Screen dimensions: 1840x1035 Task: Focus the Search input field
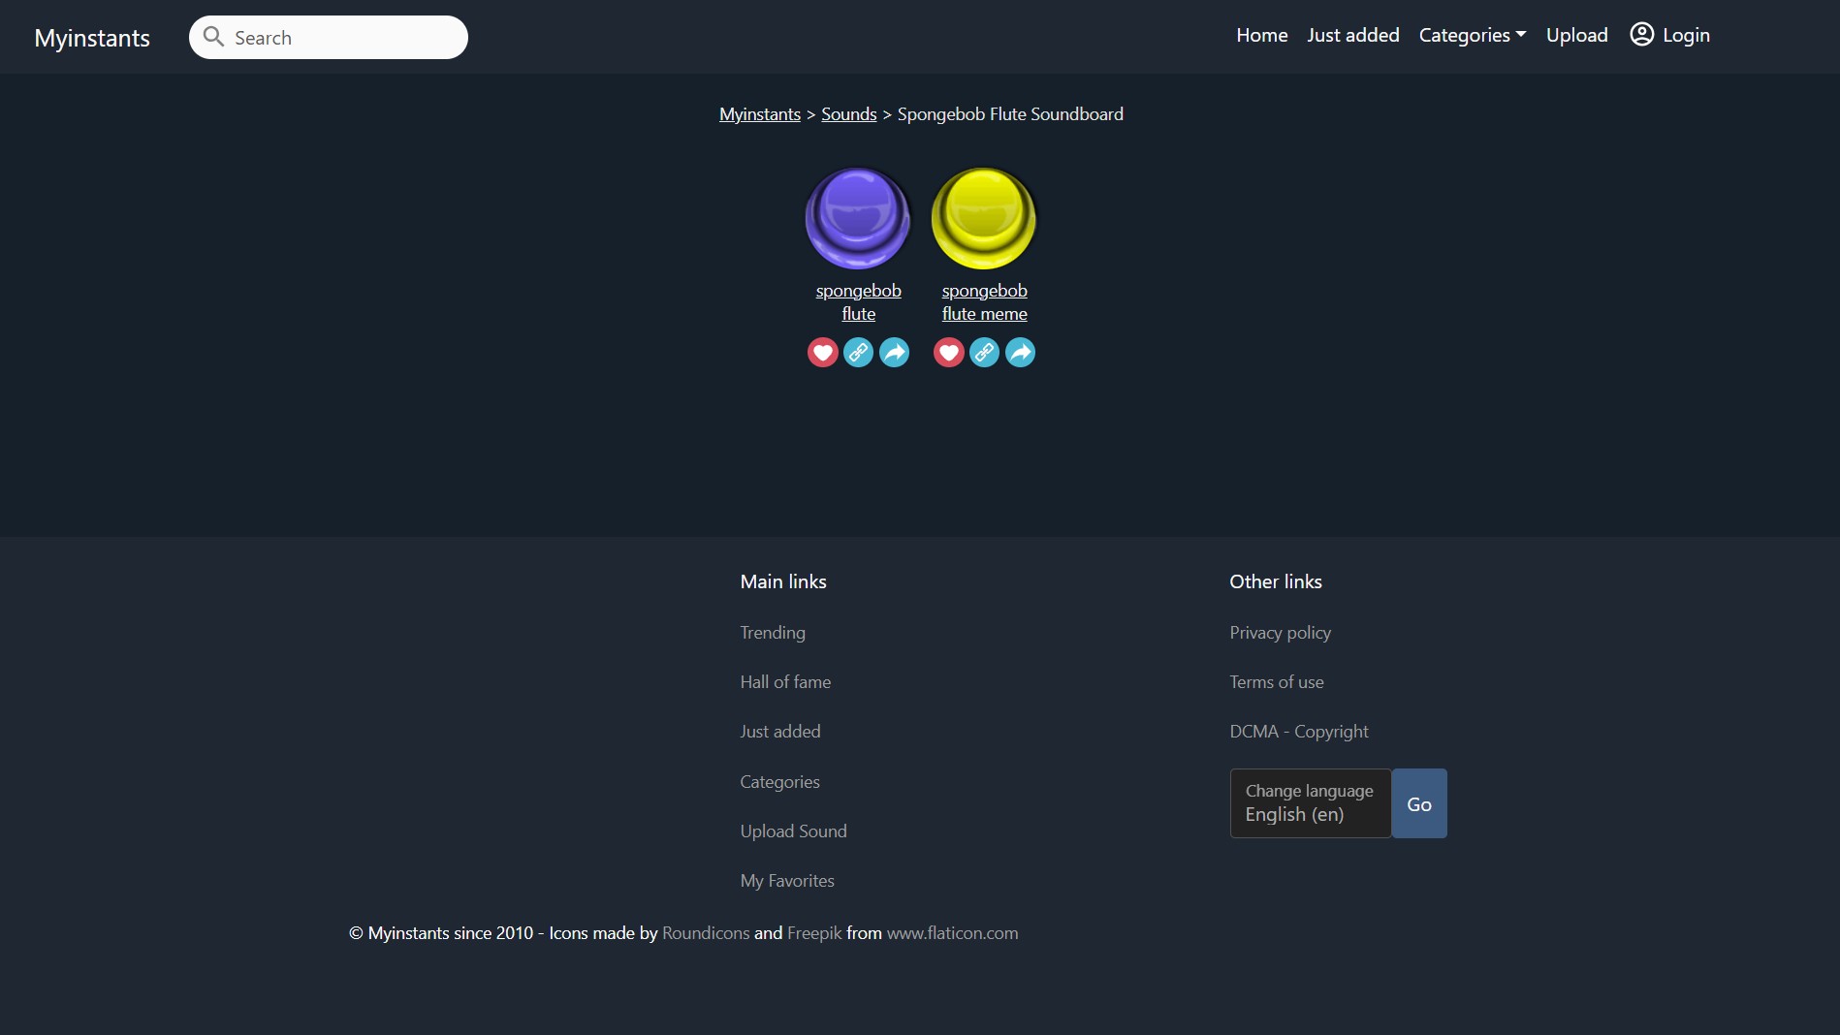[x=329, y=37]
